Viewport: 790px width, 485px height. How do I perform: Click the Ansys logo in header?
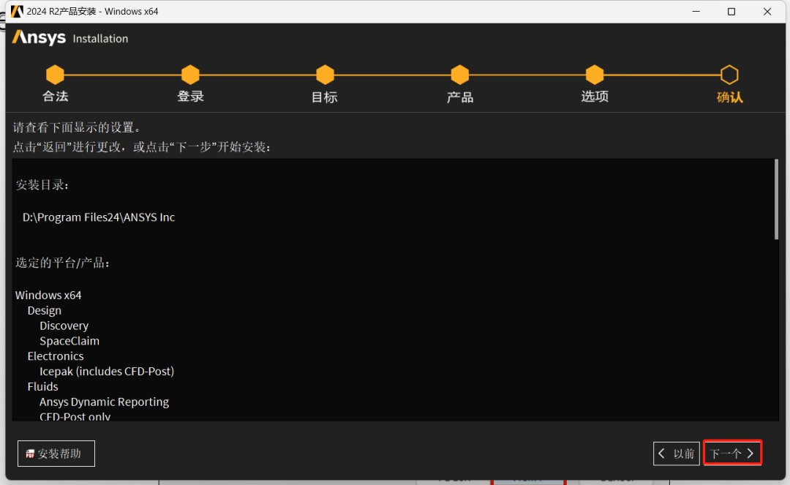pos(39,38)
